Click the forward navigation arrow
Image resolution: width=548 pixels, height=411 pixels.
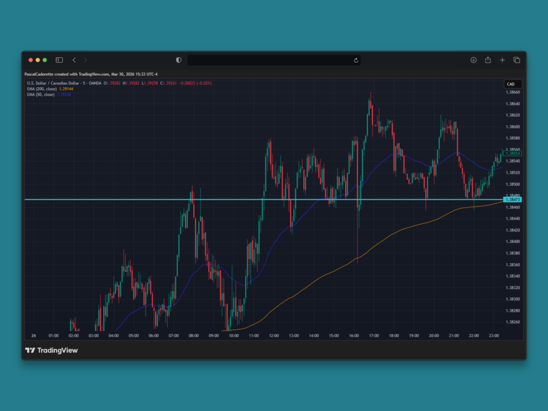point(85,60)
